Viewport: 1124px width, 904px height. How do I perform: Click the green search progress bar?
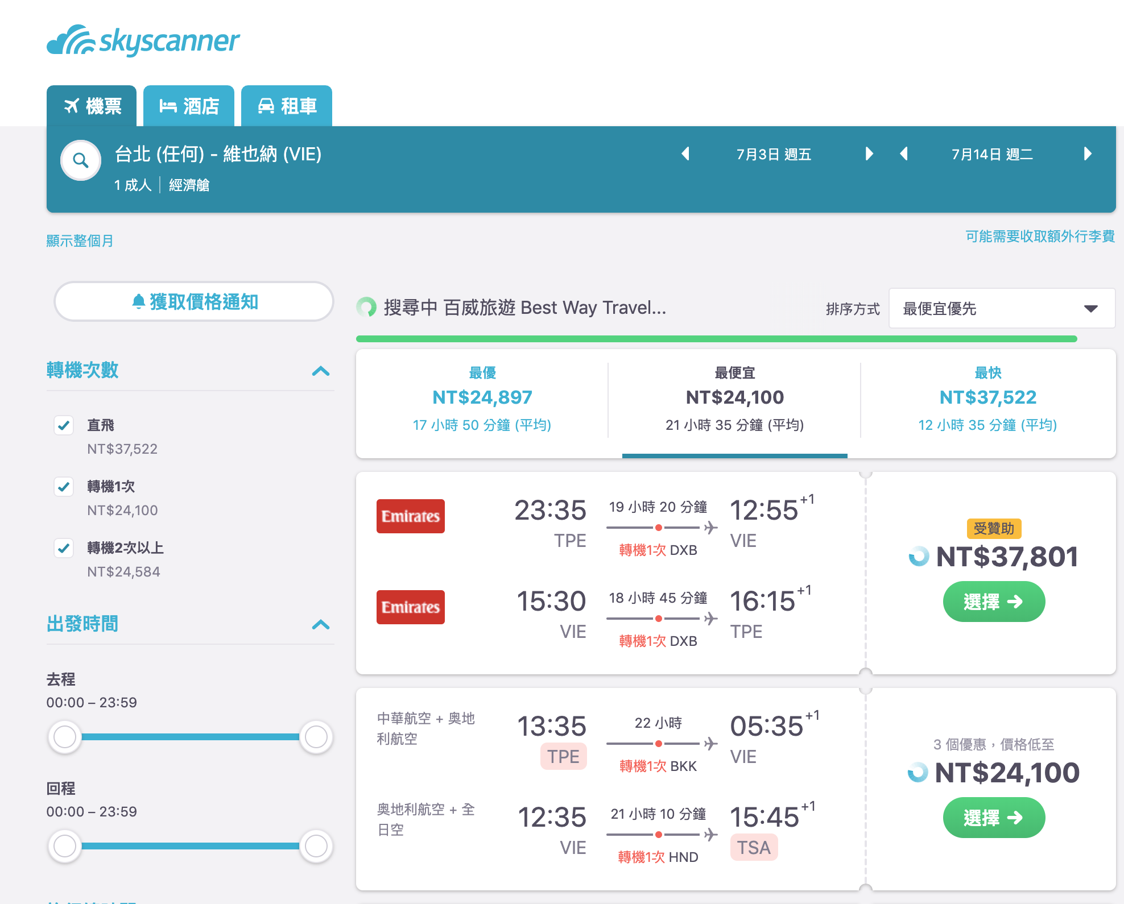717,339
